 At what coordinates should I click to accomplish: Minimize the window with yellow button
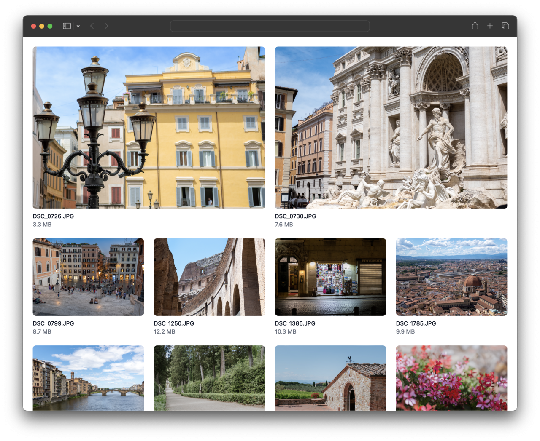click(x=42, y=26)
